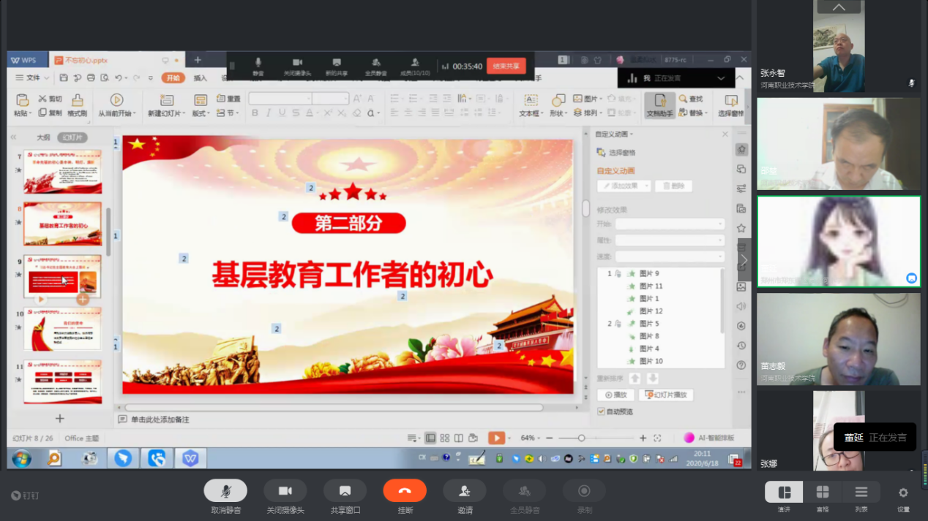
Task: Click the save icon in quick toolbar
Action: point(64,77)
